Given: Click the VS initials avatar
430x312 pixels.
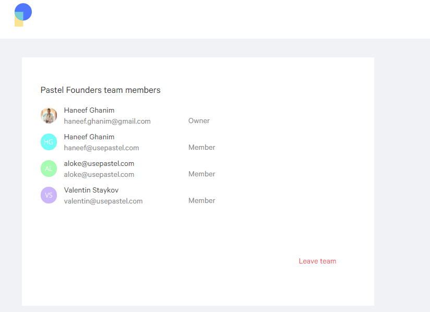Looking at the screenshot, I should coord(49,195).
